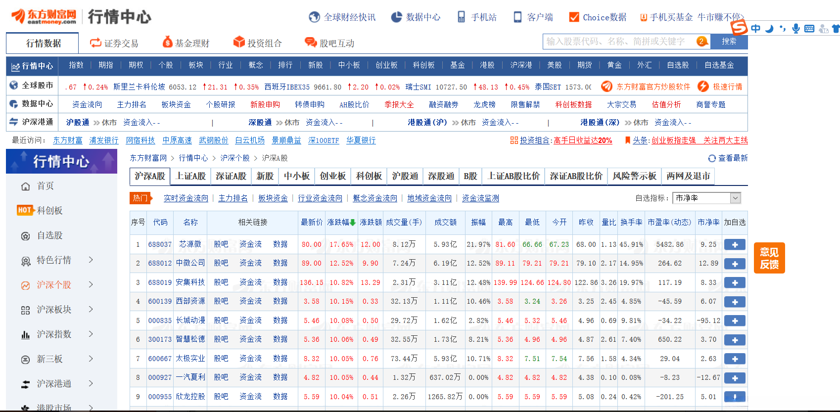Open the Choice数据 checkmark icon

pos(574,17)
